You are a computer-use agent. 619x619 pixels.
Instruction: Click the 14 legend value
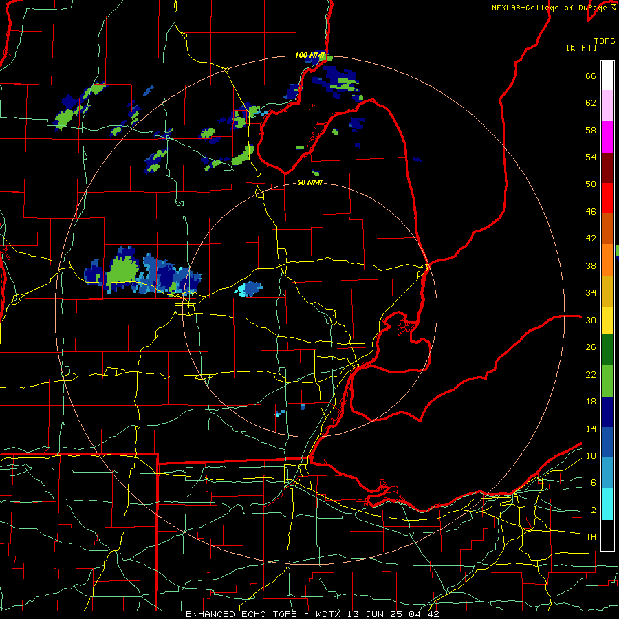click(591, 428)
